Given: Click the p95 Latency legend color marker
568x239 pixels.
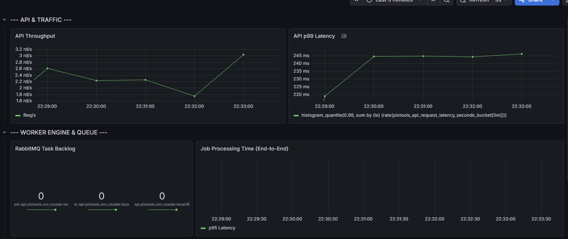Looking at the screenshot, I should 203,228.
